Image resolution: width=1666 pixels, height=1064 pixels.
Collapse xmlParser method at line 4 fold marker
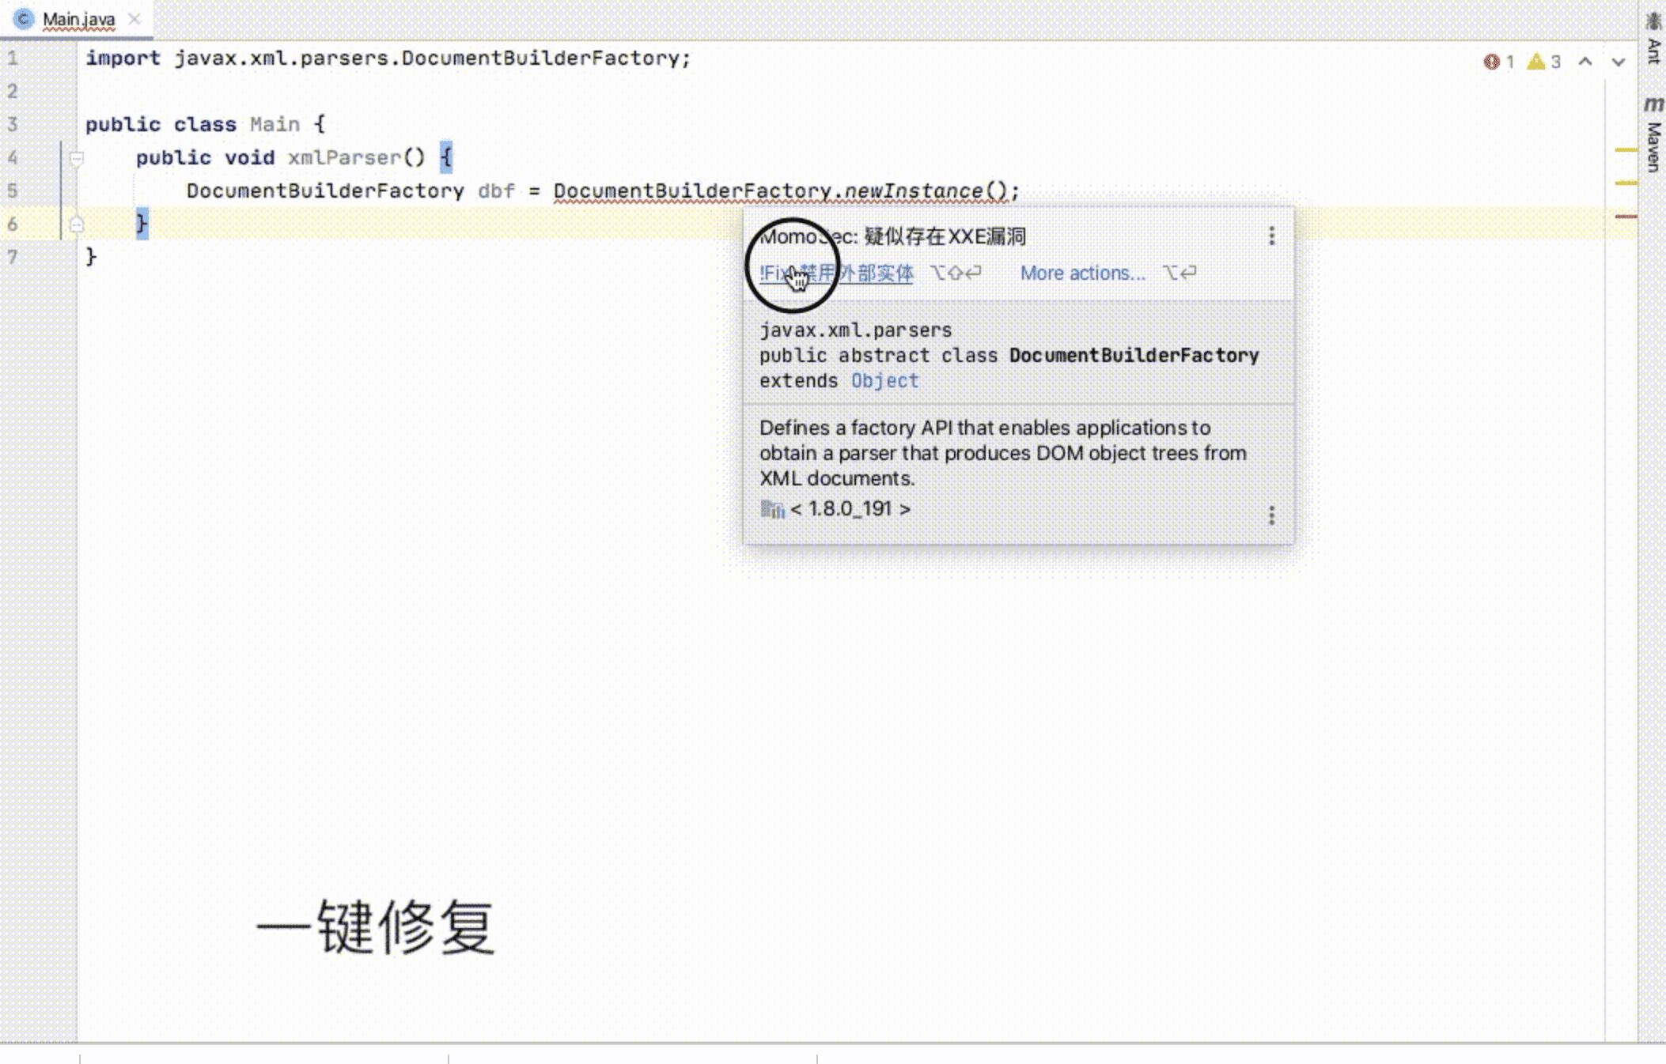point(77,158)
